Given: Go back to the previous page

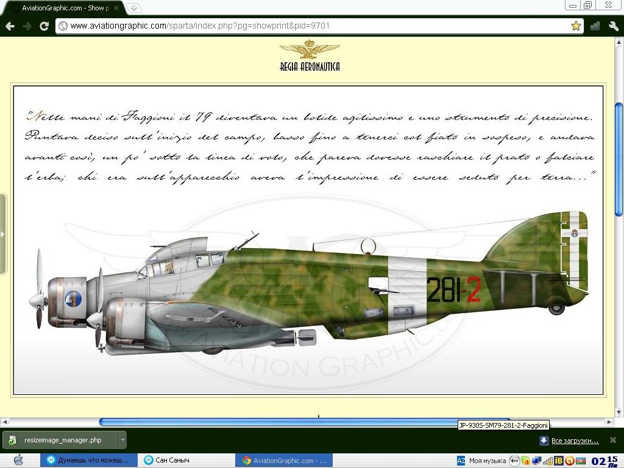Looking at the screenshot, I should pos(10,26).
